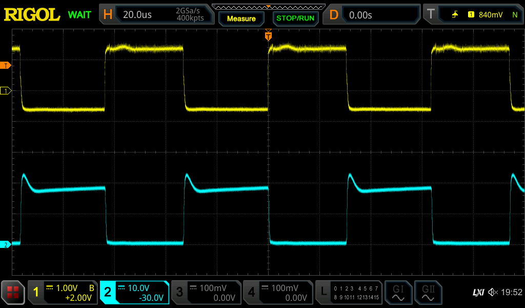
Task: Click channel 3 100mV scale value
Action: [x=213, y=288]
